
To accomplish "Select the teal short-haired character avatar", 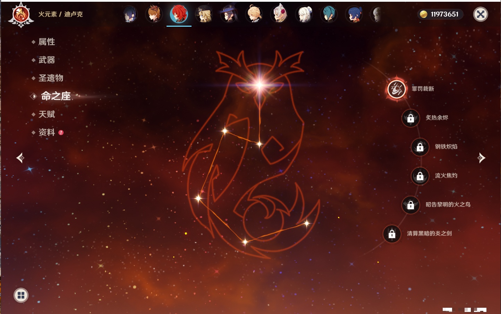I will [x=329, y=14].
